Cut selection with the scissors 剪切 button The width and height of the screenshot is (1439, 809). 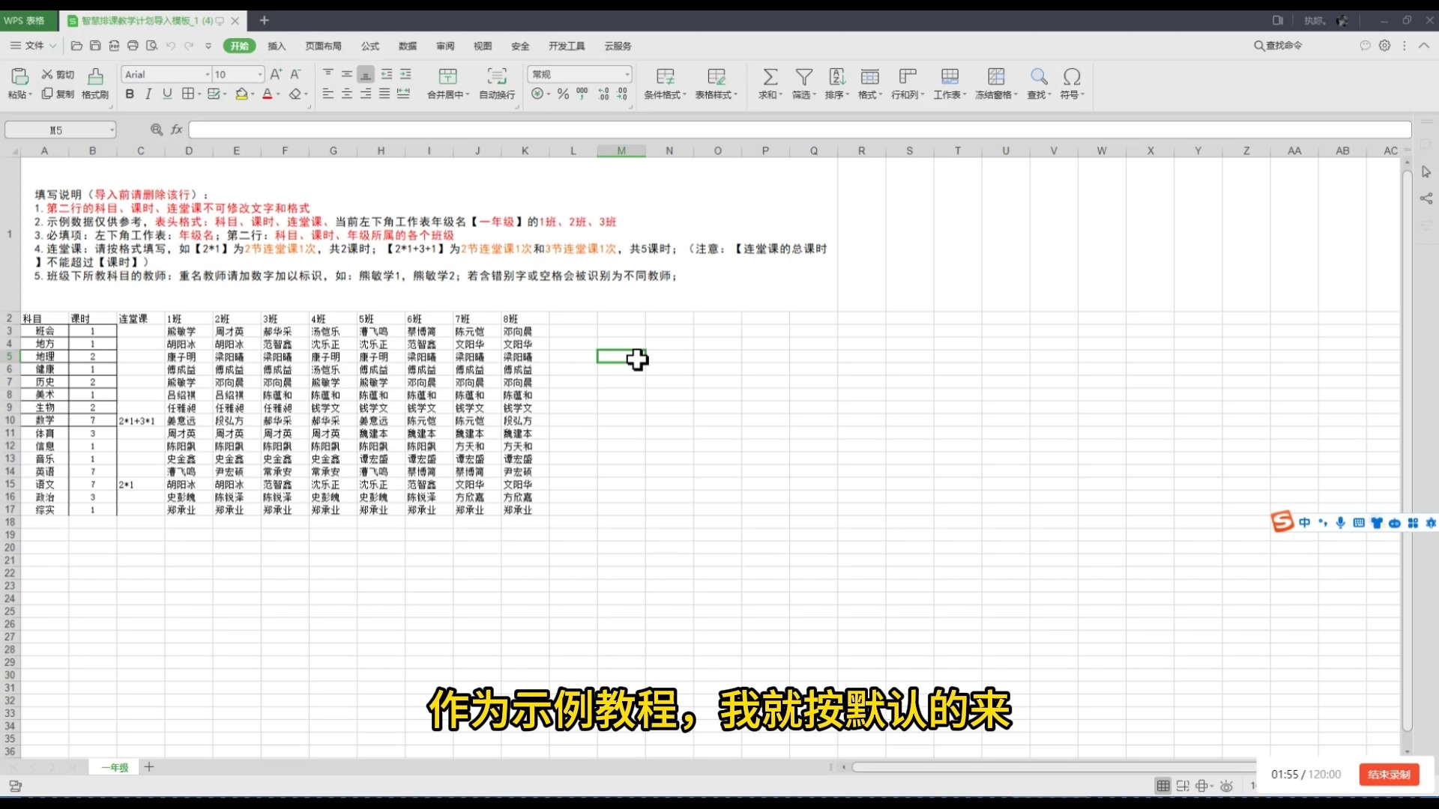coord(58,74)
